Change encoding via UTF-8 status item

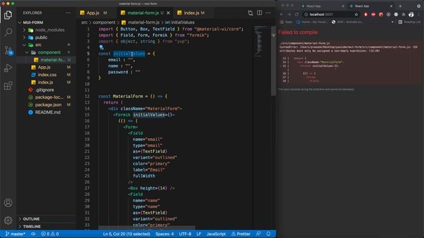(185, 234)
